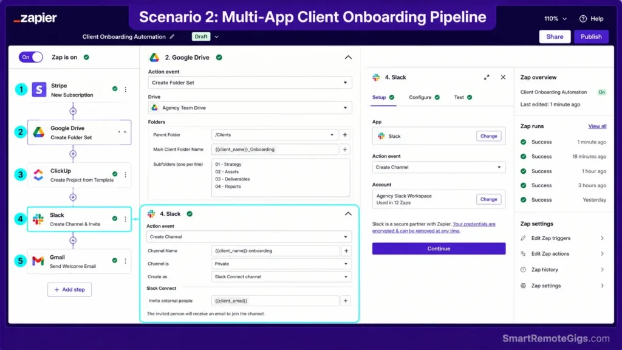Open Edit Zap triggers
Screen dimensions: 622x350
[x=562, y=238]
